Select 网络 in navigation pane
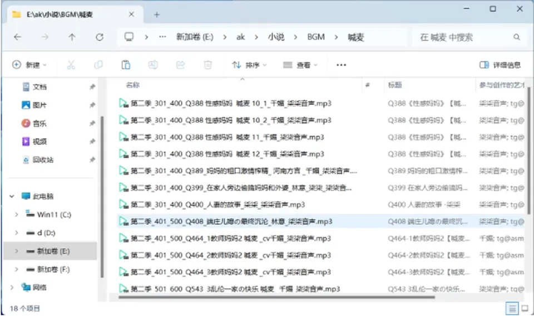 39,288
